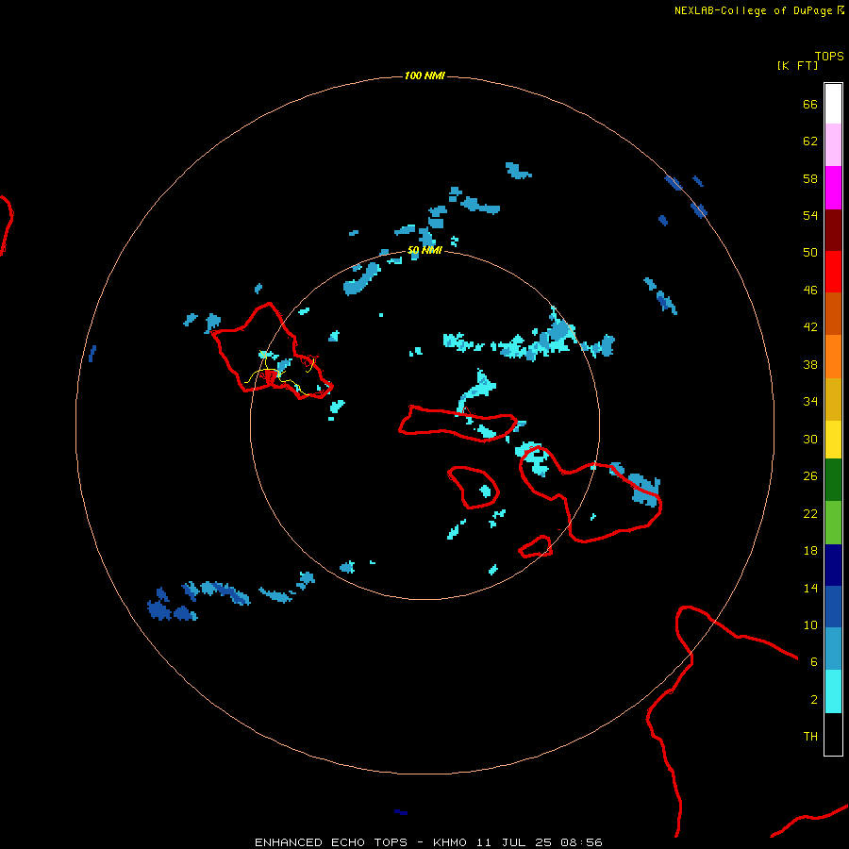This screenshot has height=849, width=849.
Task: Click the legend value label 46
Action: [810, 291]
